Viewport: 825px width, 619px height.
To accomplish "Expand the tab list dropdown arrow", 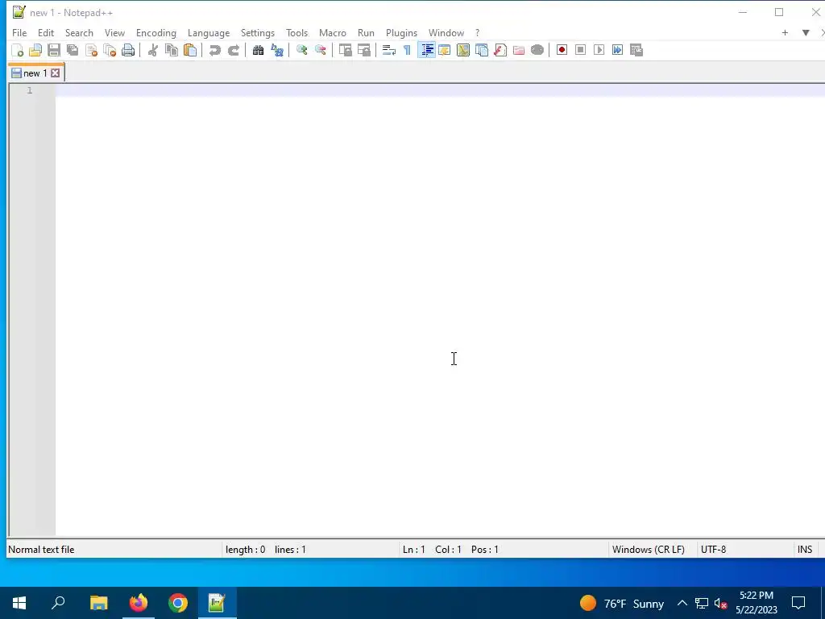I will coord(806,32).
